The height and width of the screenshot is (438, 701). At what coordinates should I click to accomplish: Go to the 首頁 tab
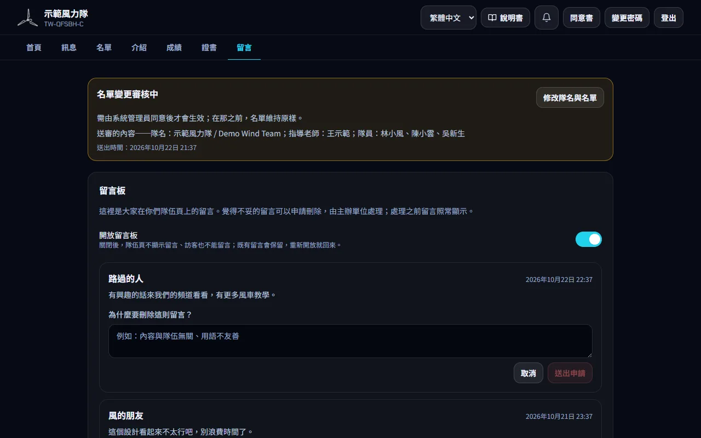(x=34, y=48)
